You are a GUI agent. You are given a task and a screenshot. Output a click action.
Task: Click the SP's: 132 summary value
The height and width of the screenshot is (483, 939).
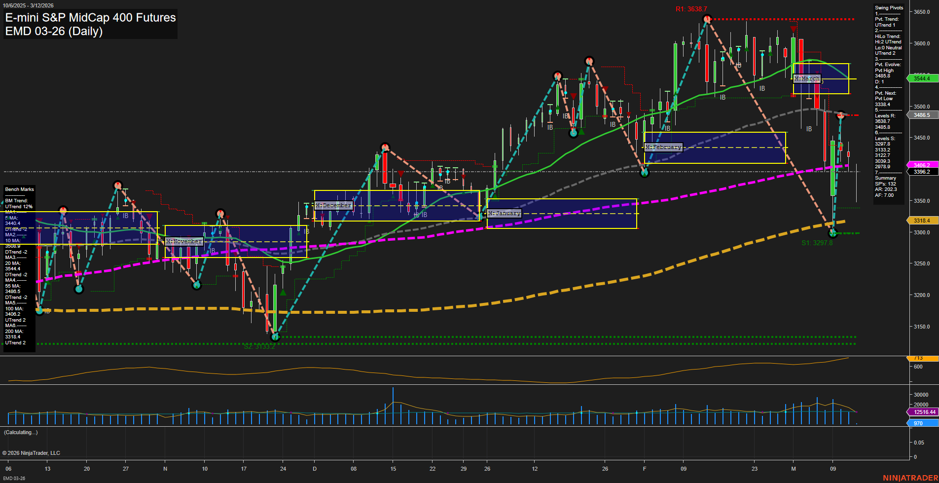[x=885, y=184]
